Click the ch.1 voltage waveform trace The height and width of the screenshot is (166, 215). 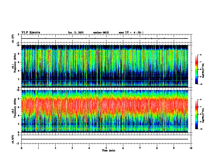click(105, 39)
